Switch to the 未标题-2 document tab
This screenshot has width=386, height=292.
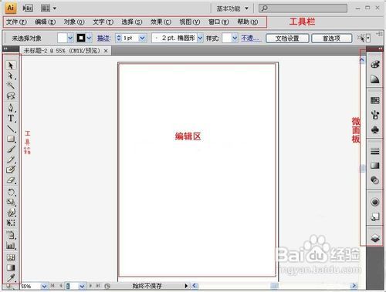62,51
